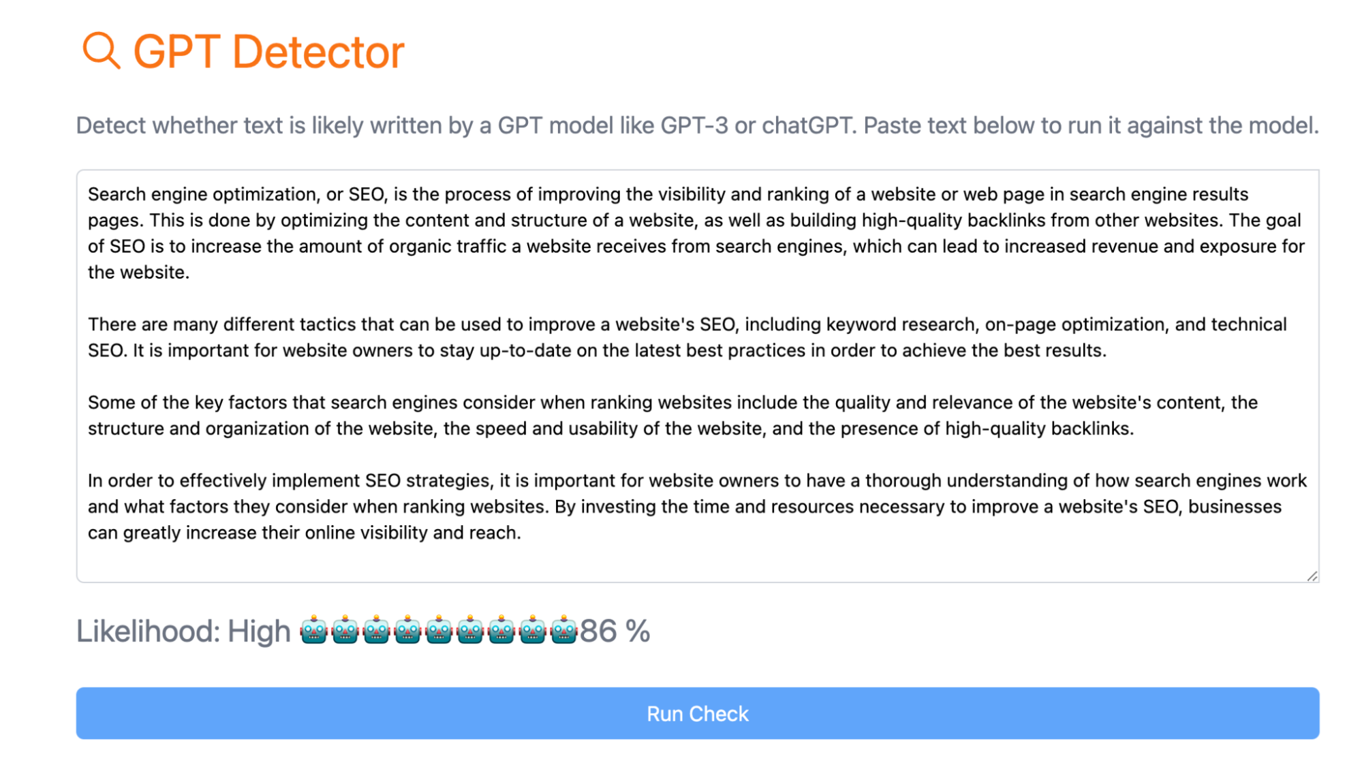Click inside the pasted SEO text area
Screen dimensions: 1362x771
click(x=697, y=376)
